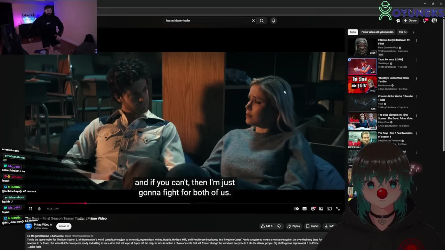Dislike the video with thumbs-down

coord(279,226)
